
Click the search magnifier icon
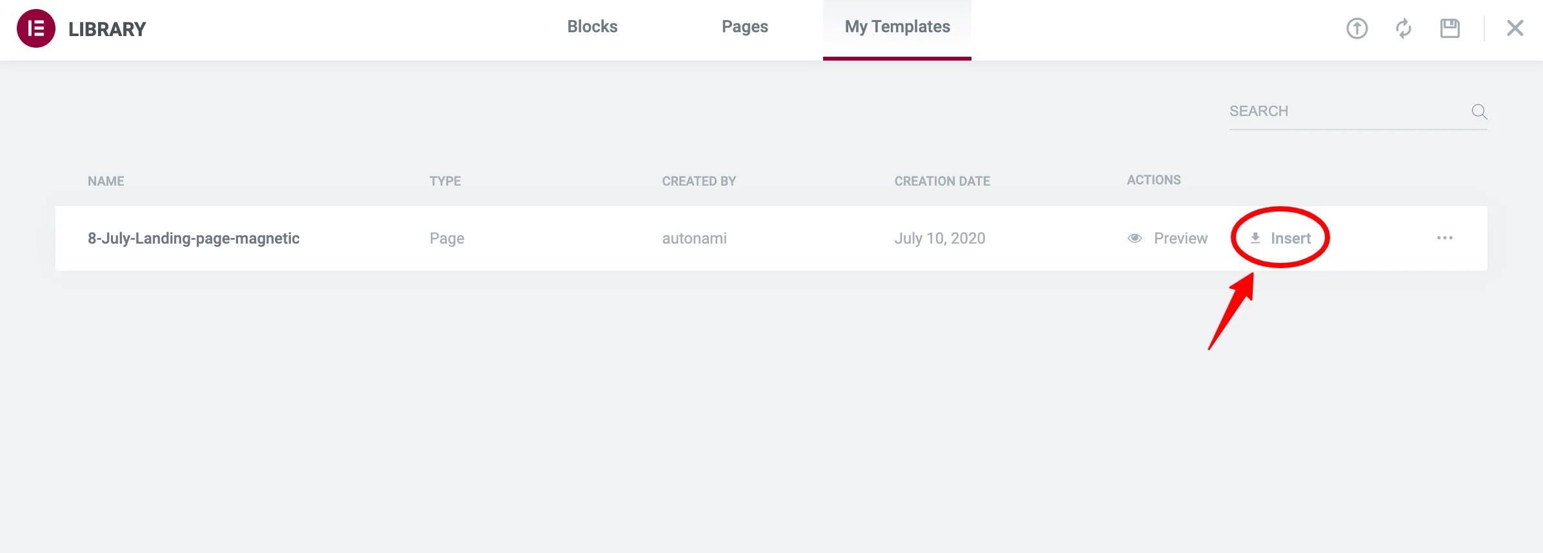click(x=1479, y=112)
